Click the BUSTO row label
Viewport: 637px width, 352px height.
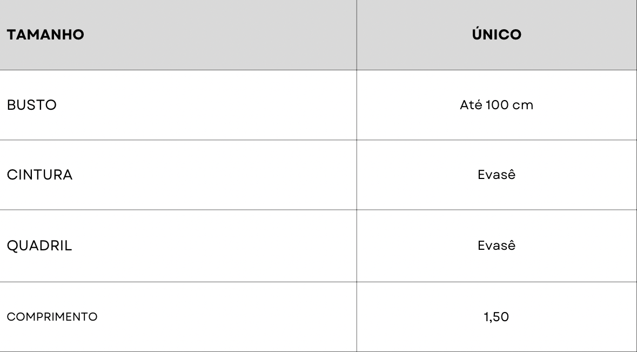(x=31, y=105)
